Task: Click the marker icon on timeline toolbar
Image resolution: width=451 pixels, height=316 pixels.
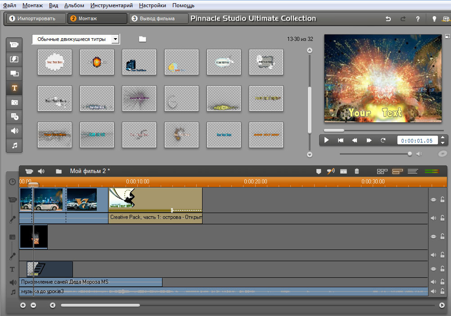Action: point(319,171)
